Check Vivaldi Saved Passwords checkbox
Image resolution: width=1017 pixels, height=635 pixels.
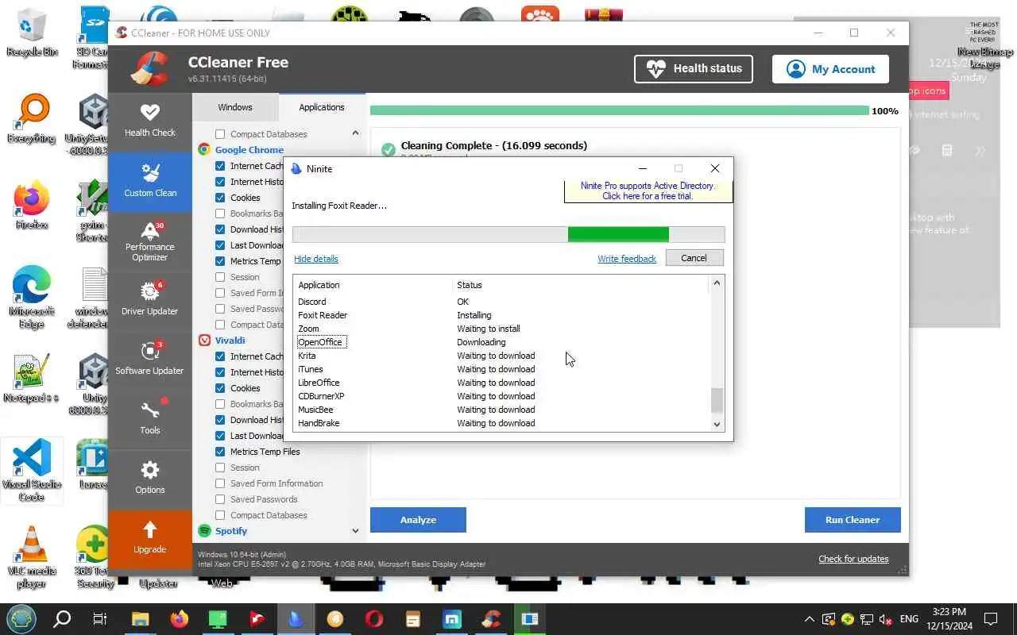coord(220,499)
